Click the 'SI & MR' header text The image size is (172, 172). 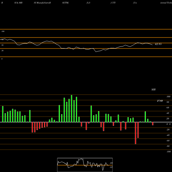point(18,3)
